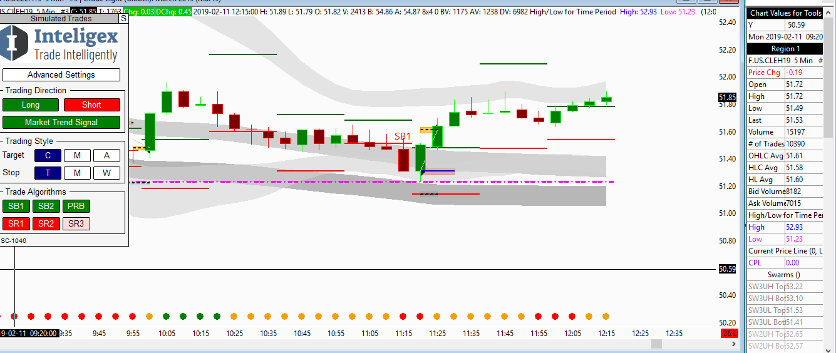Click the S button beside Simulated Trades
This screenshot has height=353, width=836.
tap(123, 19)
